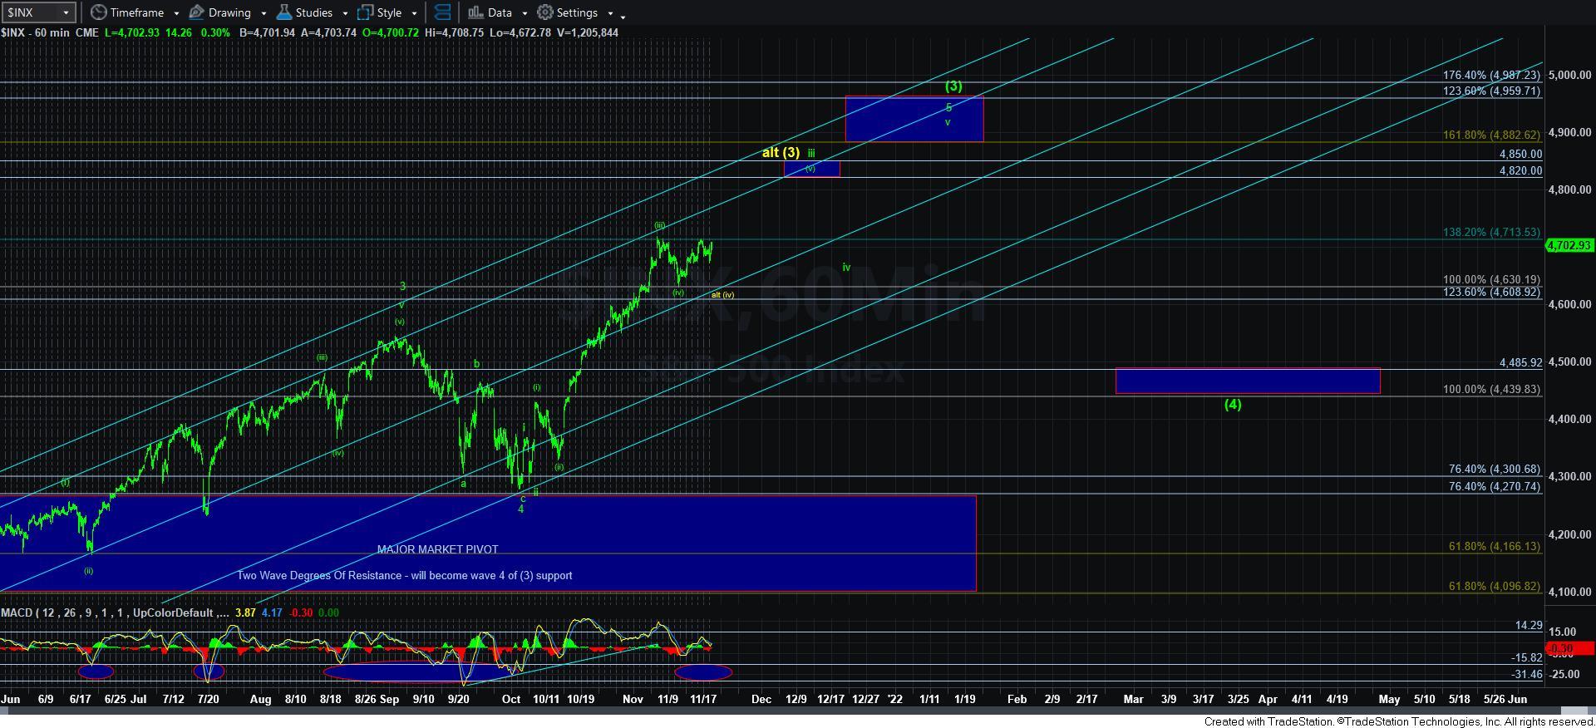
Task: Select the MACD ellipse near 7/20
Action: pos(209,671)
